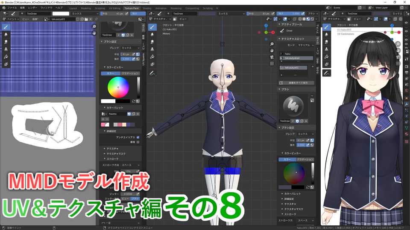Screen dimensions: 410x230
Task: Toggle fake user shield beside tekusutya01
Action: click(77, 19)
